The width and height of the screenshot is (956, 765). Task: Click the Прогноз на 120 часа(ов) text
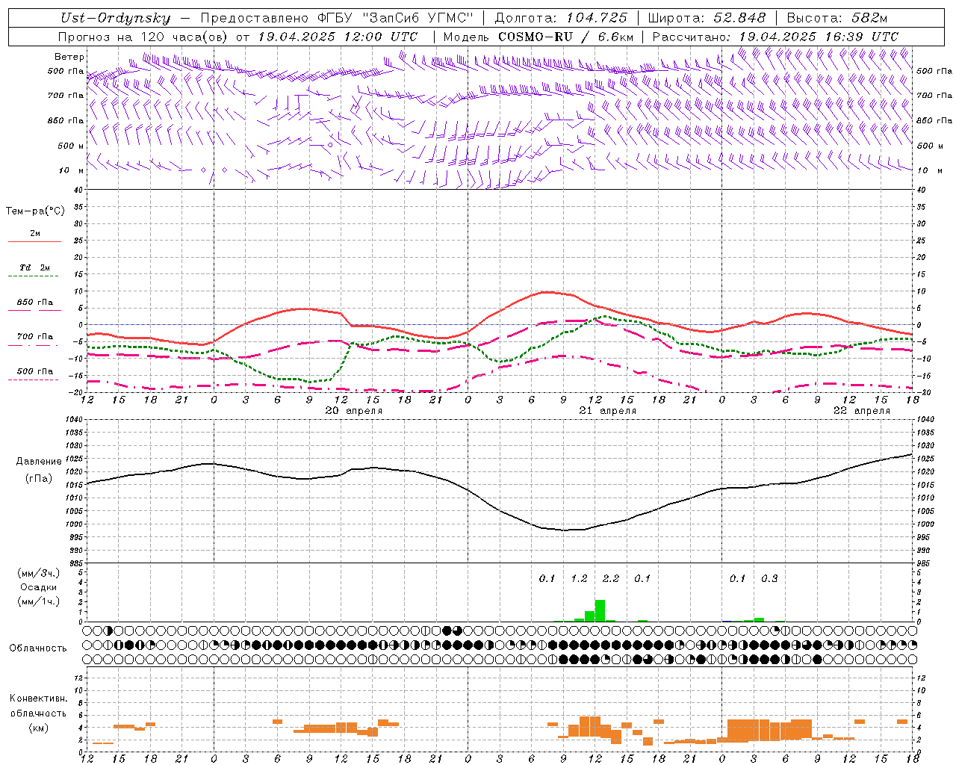coord(144,37)
